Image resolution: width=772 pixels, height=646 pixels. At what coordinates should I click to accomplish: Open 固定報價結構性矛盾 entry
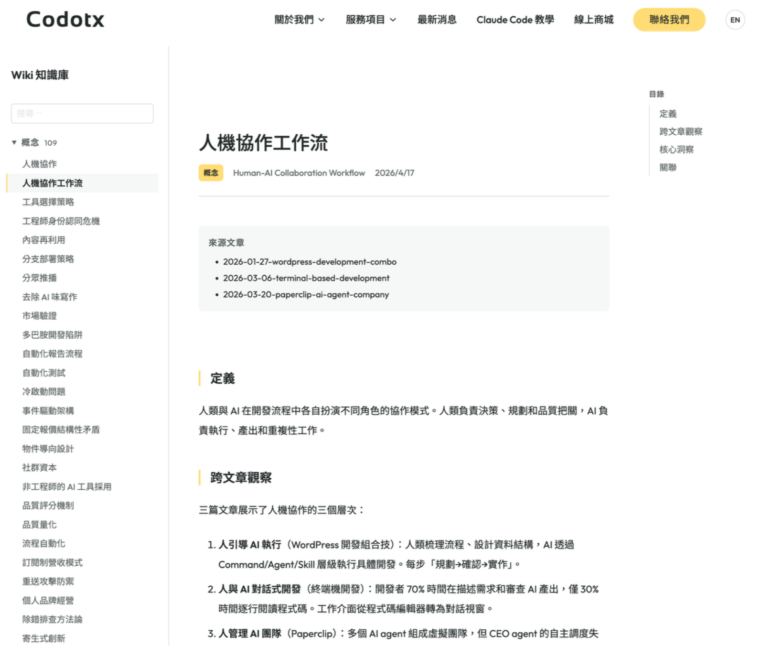[x=61, y=430]
